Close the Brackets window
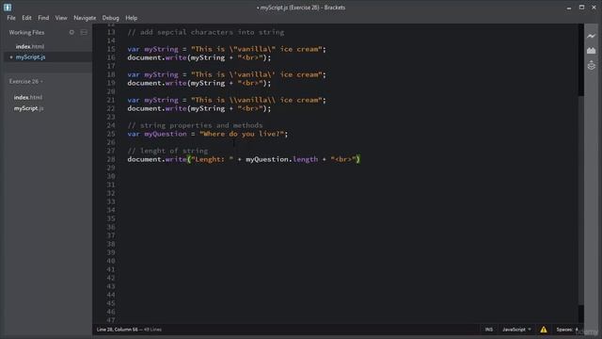The image size is (602, 339). pyautogui.click(x=594, y=8)
